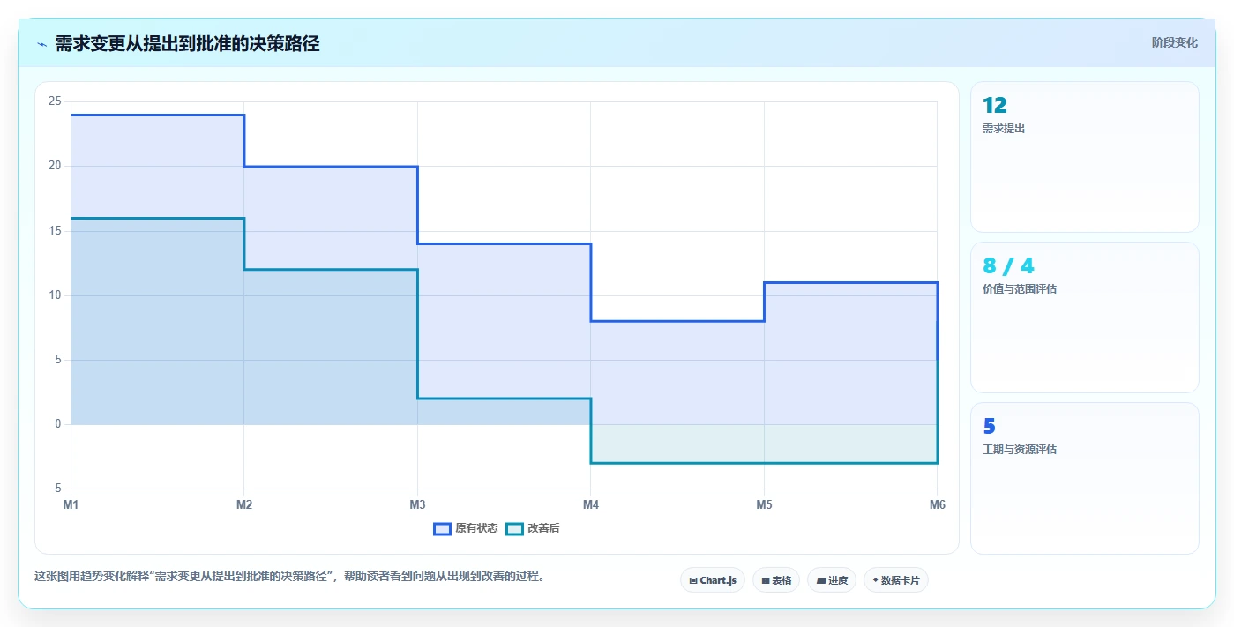Screen dimensions: 1234x627
Task: Click the y-axis value -5
Action: pos(56,489)
